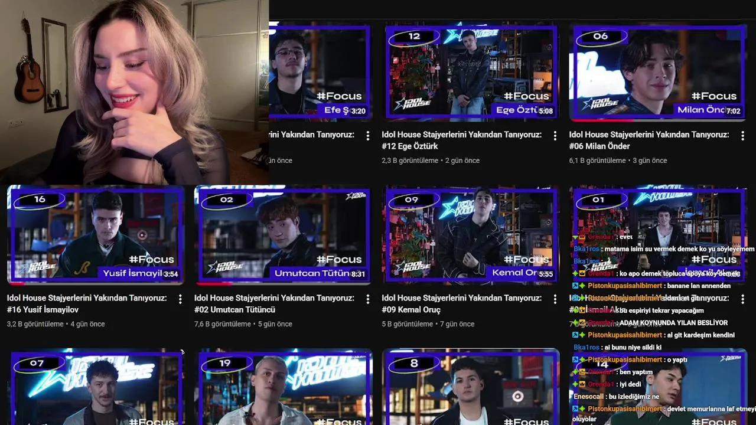This screenshot has width=756, height=425.
Task: Click '6,1 B görüntüleme • 3 gün önce' text
Action: click(618, 161)
